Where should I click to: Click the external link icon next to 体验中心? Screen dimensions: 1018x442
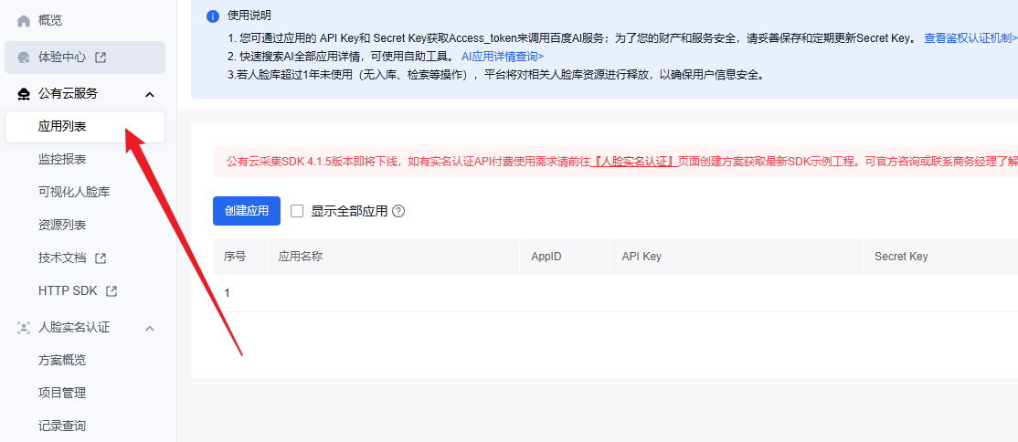(x=100, y=58)
